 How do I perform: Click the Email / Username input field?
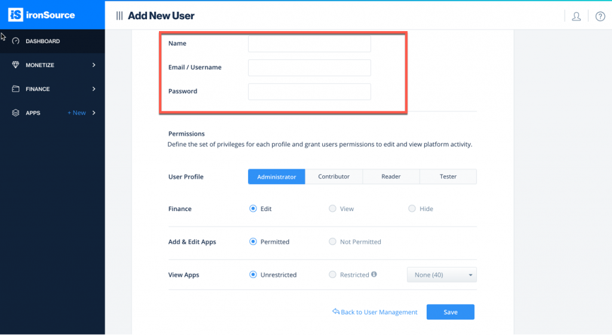point(309,68)
